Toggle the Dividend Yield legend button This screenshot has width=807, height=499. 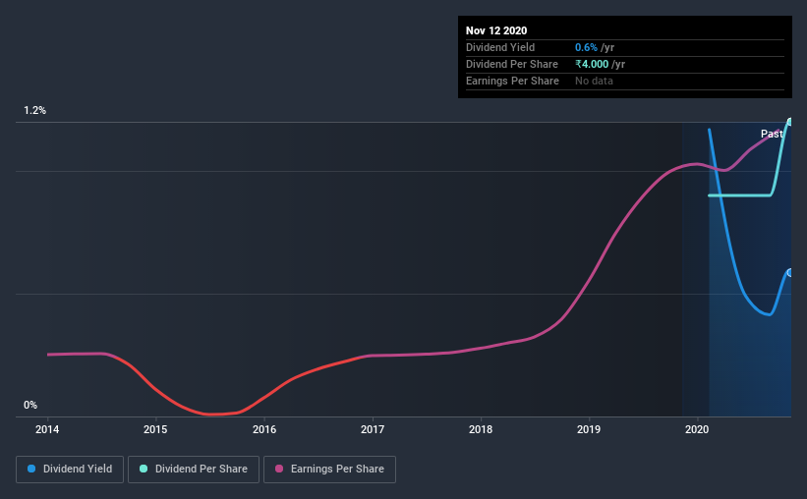click(70, 470)
